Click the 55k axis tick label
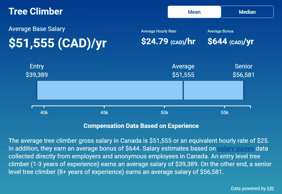 point(225,113)
